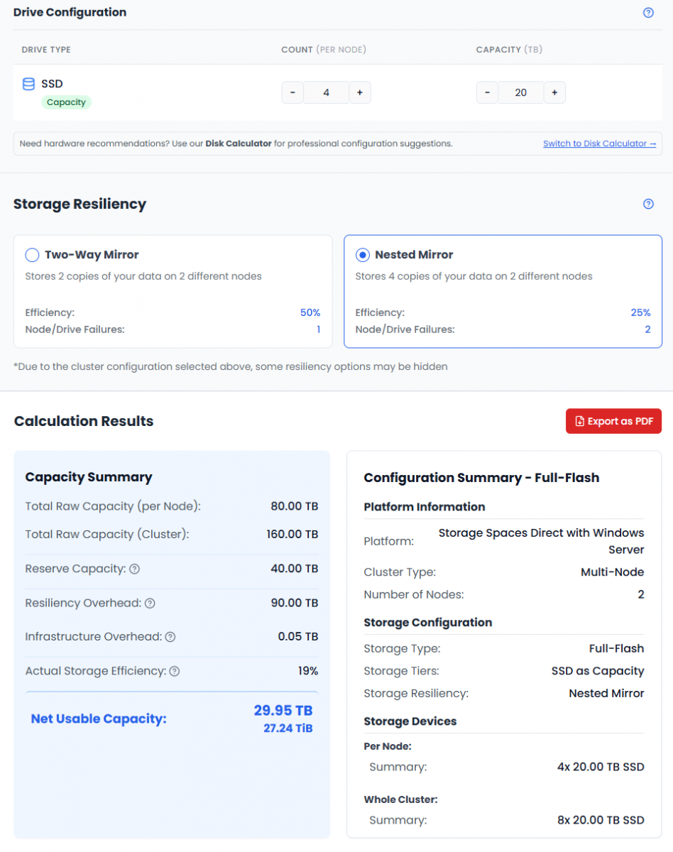Click the Storage Resiliency help icon
This screenshot has width=673, height=852.
(x=647, y=204)
